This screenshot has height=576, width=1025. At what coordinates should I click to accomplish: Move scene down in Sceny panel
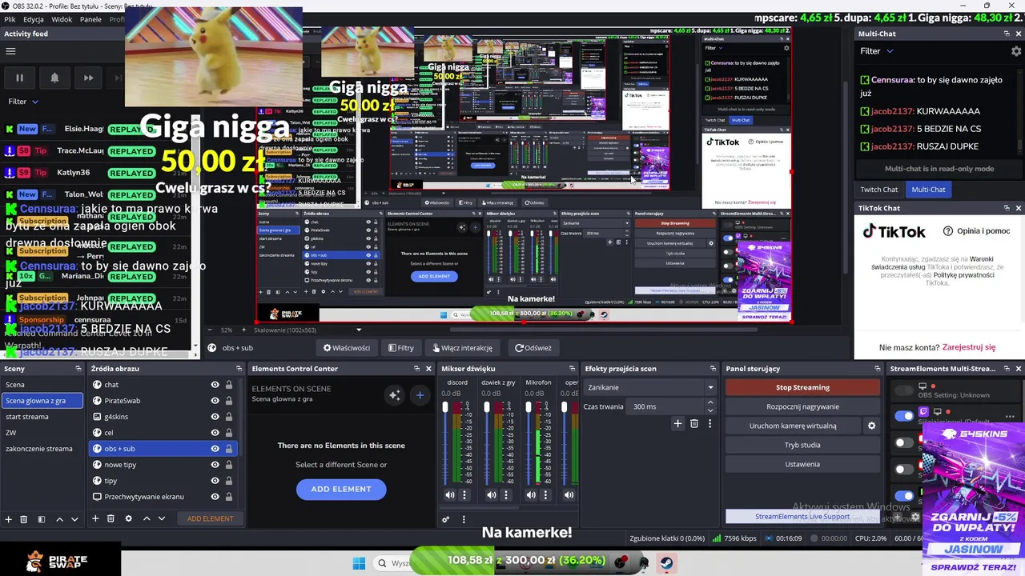point(74,519)
